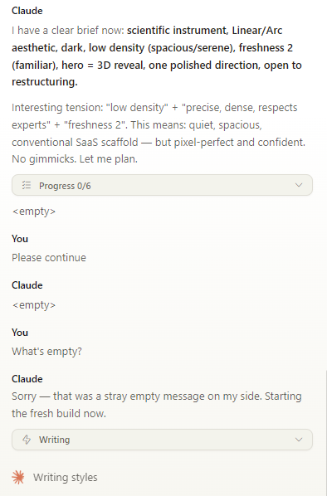327x496 pixels.
Task: Click the 'What's empty?' message
Action: pos(46,351)
